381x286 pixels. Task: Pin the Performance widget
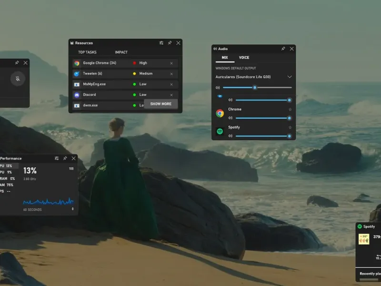[65, 158]
